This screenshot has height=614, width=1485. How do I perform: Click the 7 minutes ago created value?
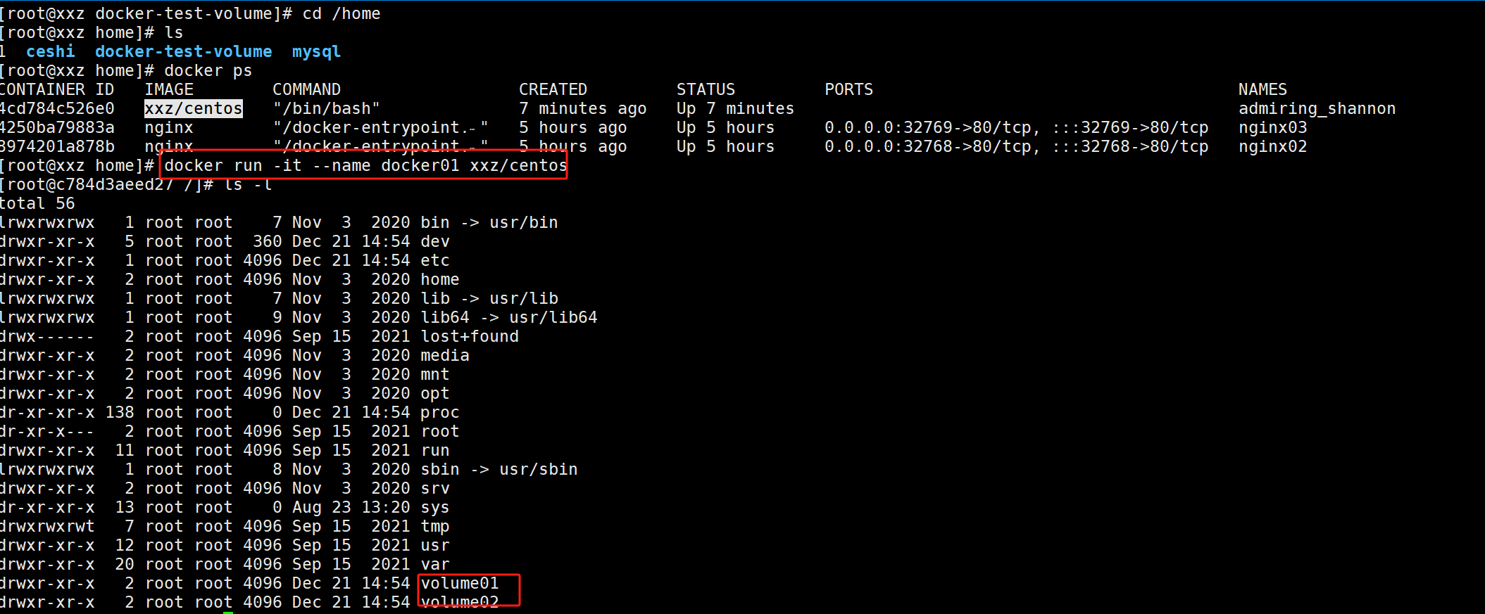582,108
